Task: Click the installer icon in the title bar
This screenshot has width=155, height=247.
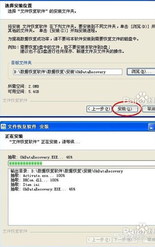Action: (3, 127)
